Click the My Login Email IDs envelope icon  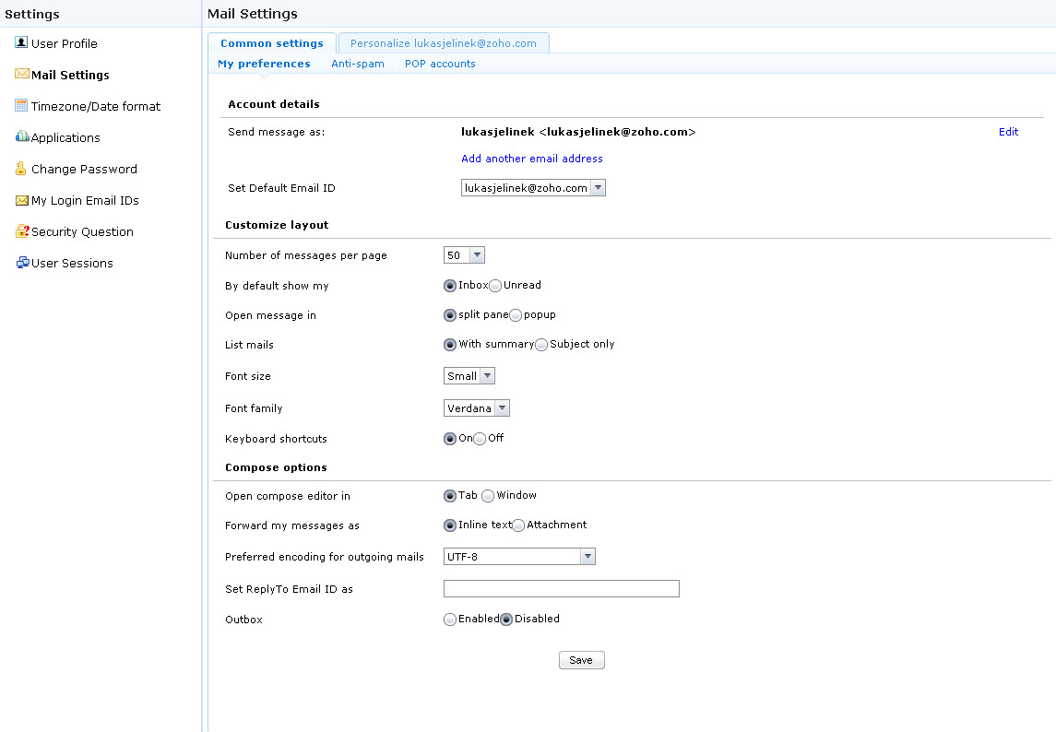21,200
